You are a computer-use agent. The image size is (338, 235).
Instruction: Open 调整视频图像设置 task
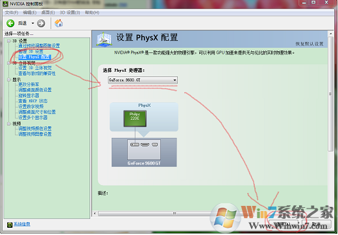pyautogui.click(x=35, y=134)
